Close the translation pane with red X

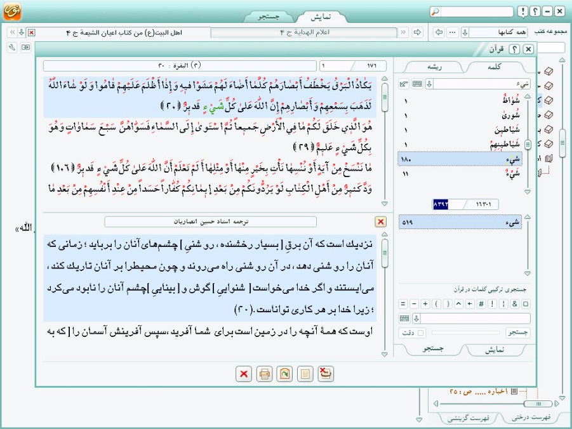click(380, 221)
